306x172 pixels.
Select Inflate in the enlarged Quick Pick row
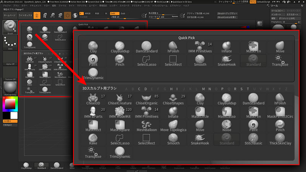[226, 47]
